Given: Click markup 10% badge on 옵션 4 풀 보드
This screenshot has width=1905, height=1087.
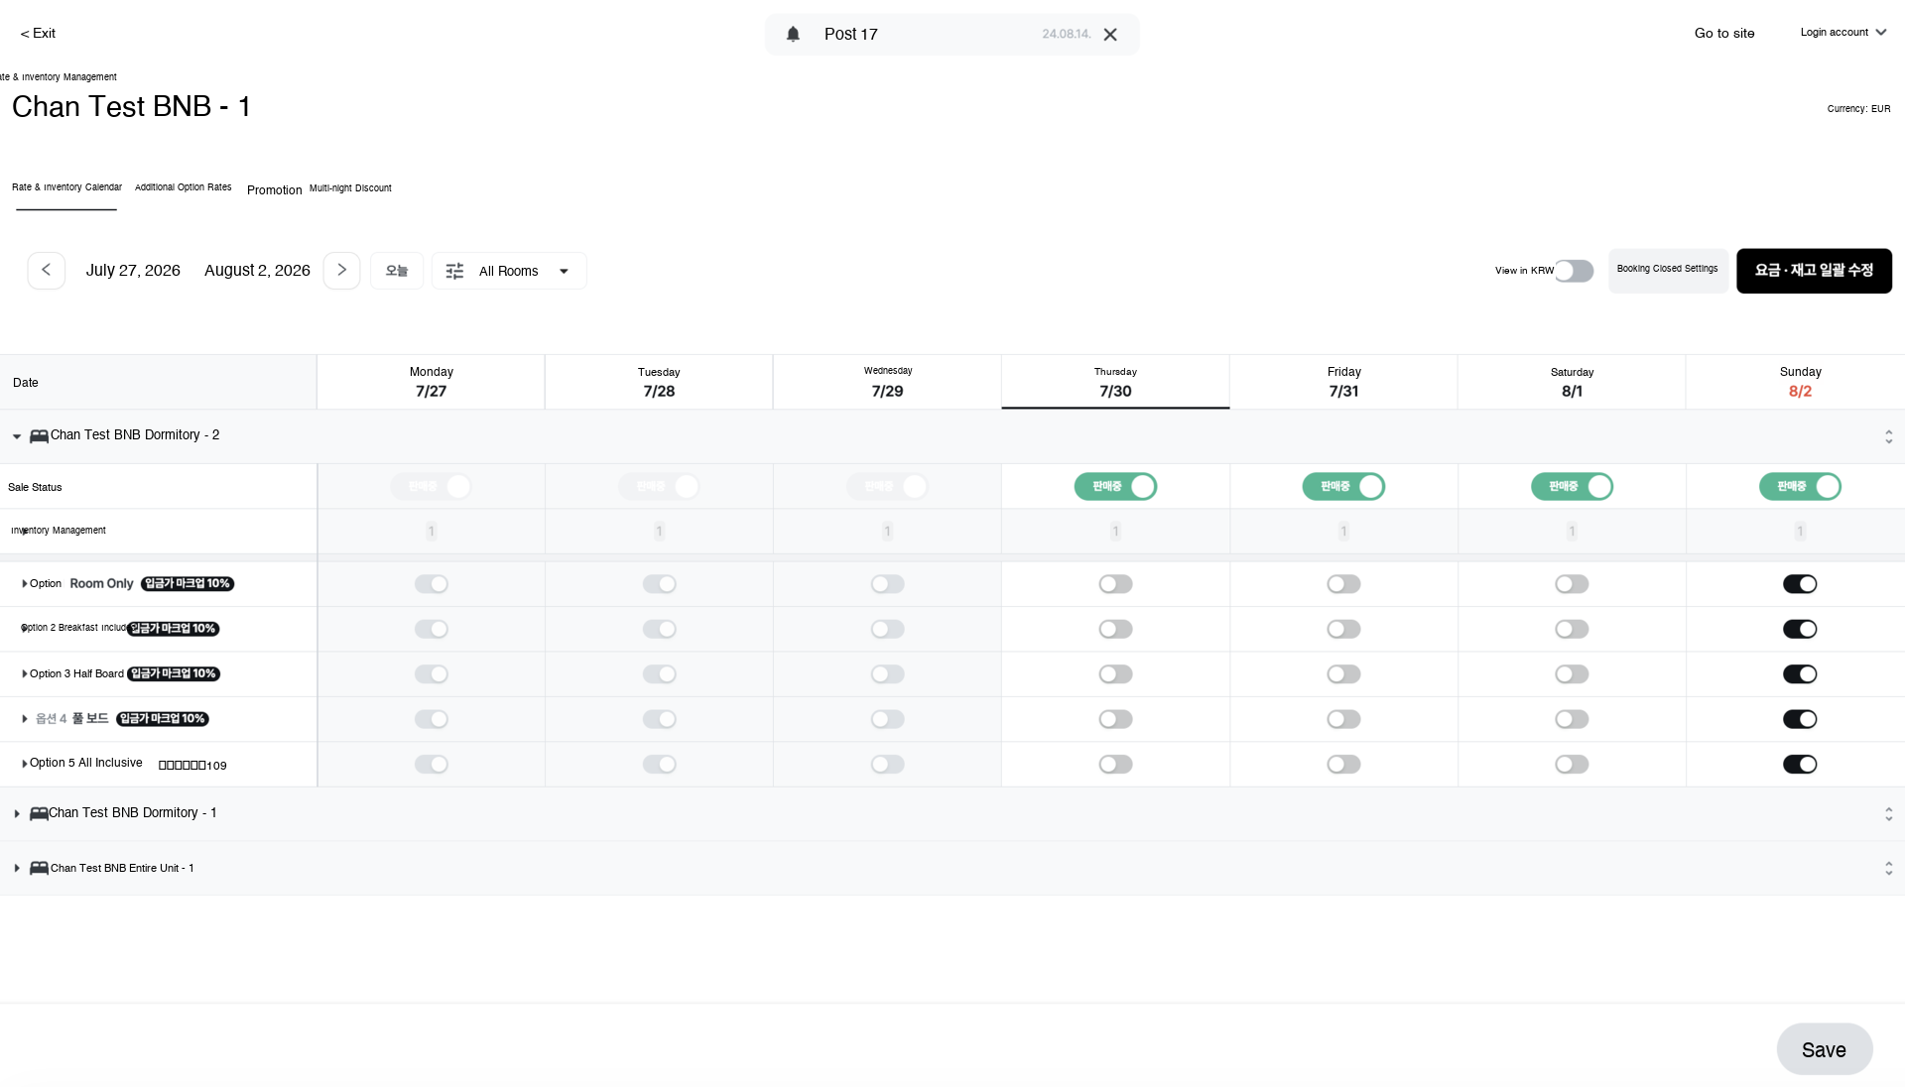Looking at the screenshot, I should point(163,718).
